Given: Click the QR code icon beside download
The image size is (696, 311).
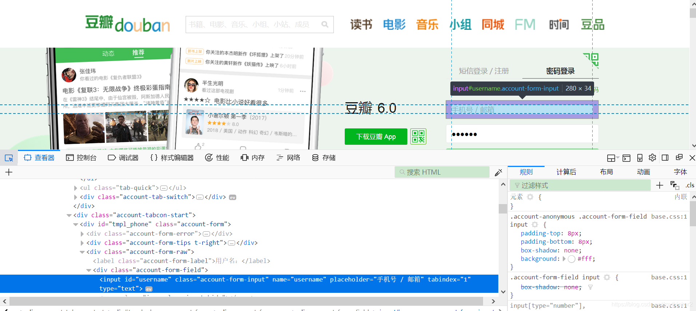Looking at the screenshot, I should (418, 137).
